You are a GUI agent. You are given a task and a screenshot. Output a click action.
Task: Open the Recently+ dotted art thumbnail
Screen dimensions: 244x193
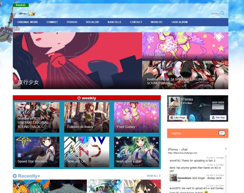[x=105, y=186]
